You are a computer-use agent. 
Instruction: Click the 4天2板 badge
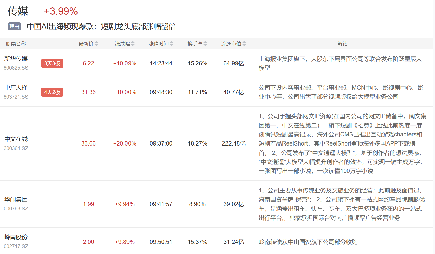52,92
